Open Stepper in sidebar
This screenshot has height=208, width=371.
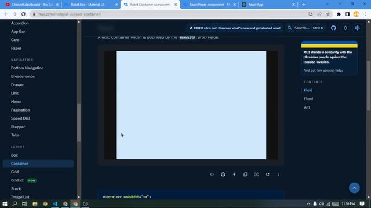click(18, 127)
